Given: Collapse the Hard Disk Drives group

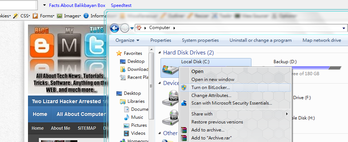Looking at the screenshot, I should [x=160, y=53].
